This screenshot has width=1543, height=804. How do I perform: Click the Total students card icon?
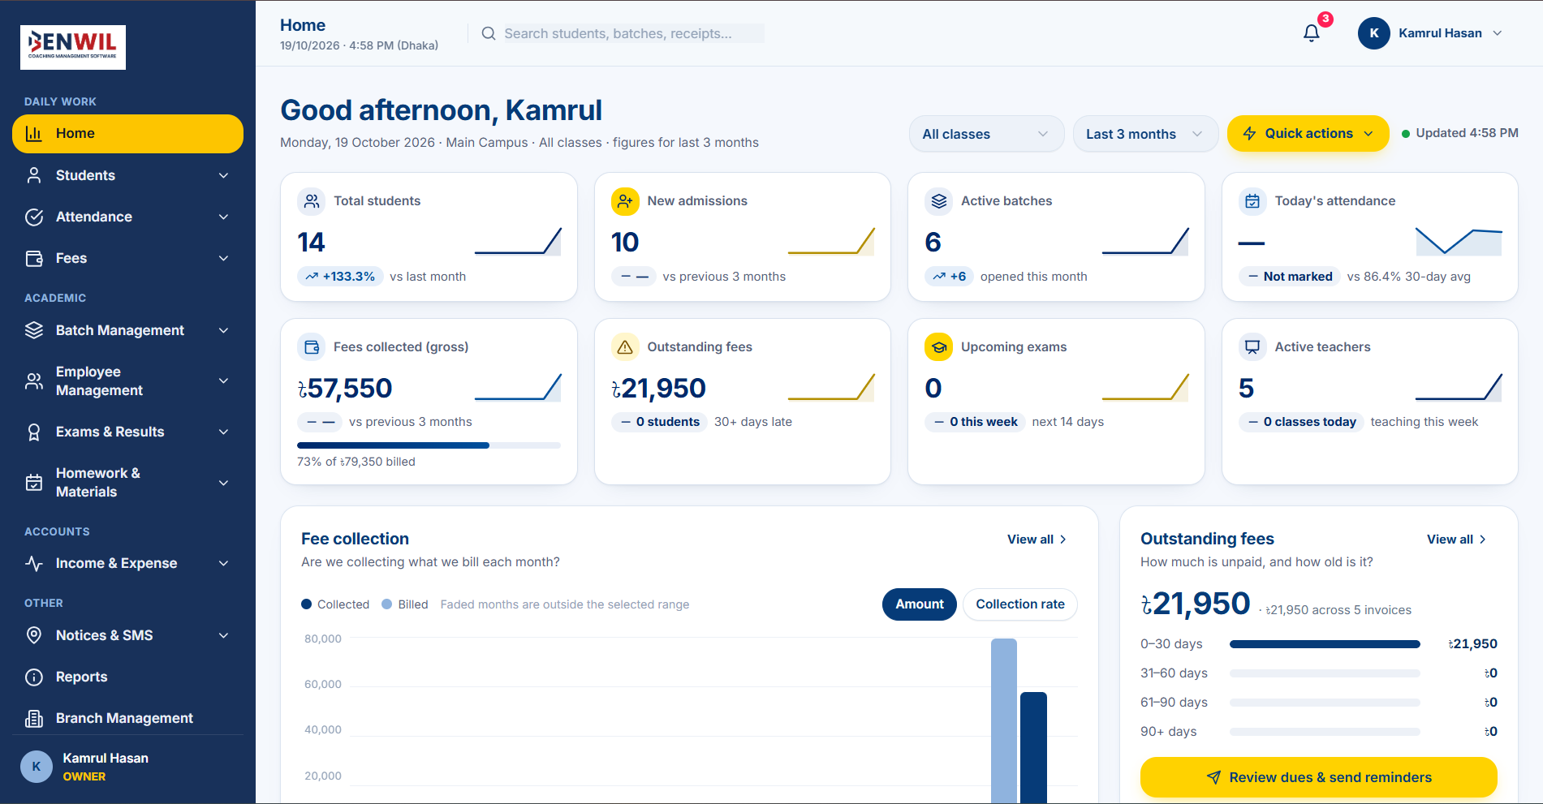point(312,201)
